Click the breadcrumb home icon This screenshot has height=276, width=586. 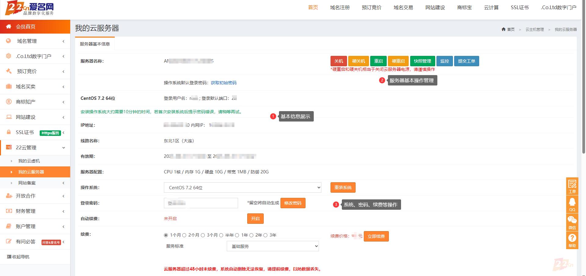pyautogui.click(x=503, y=29)
